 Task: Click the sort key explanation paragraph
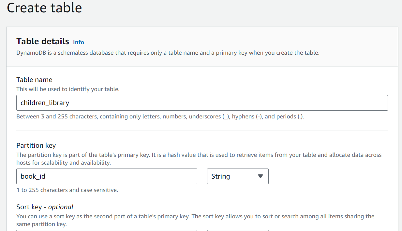pos(195,220)
